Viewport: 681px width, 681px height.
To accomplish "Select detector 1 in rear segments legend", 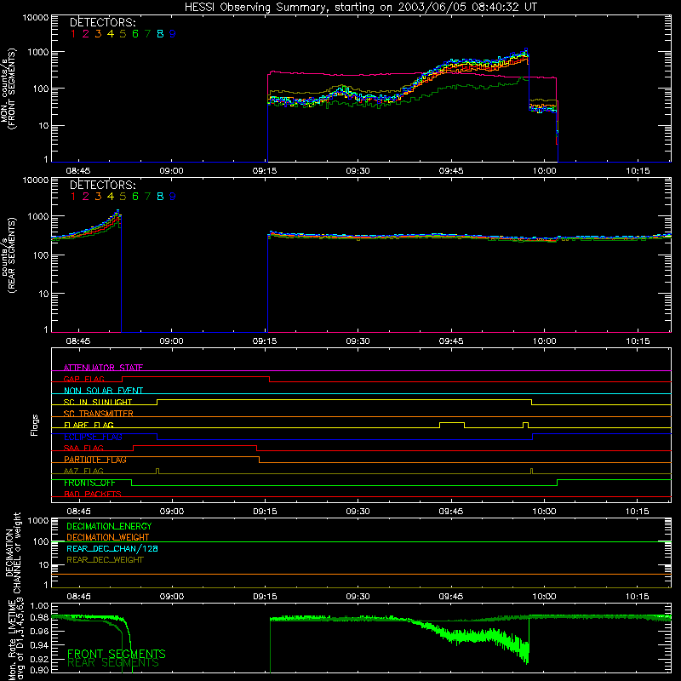I will tap(73, 197).
